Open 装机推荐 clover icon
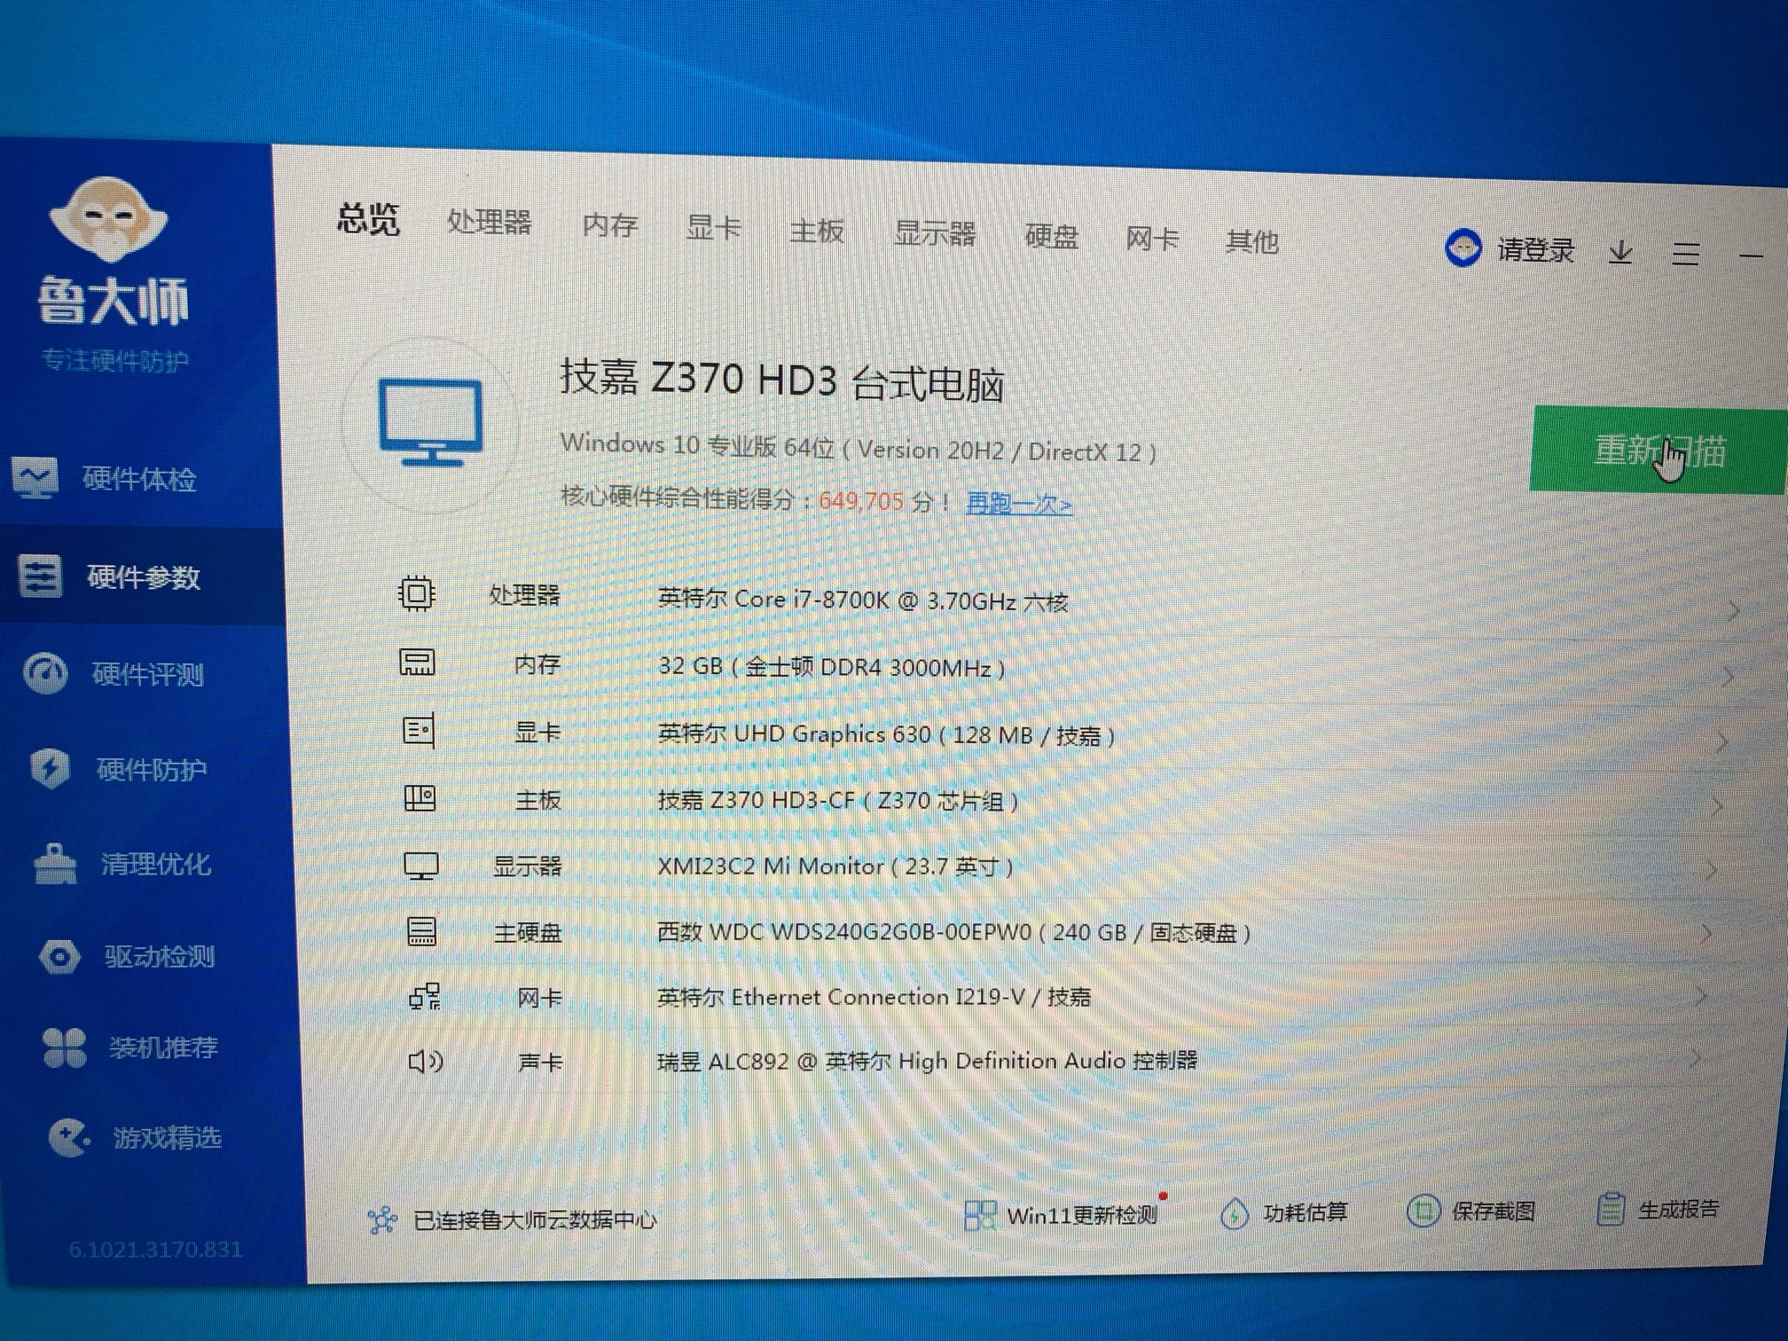 (64, 1047)
